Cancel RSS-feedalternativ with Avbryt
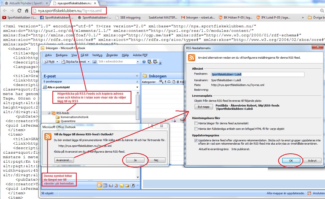This screenshot has height=199, width=325. (x=312, y=161)
